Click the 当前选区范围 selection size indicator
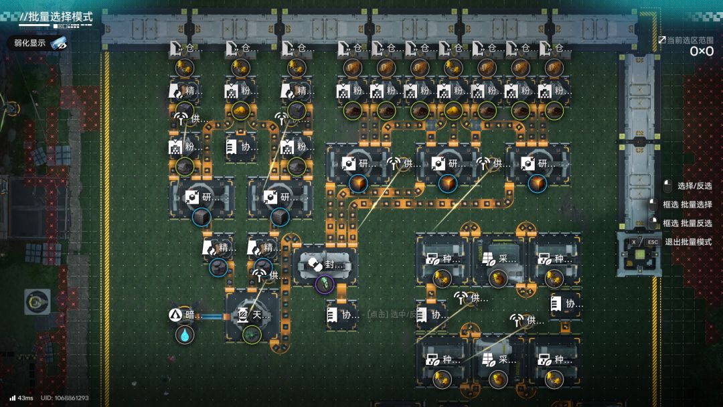Screen dimensions: 723x407 click(687, 46)
